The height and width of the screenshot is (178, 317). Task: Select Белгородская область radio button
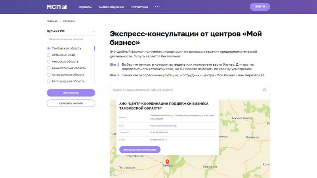click(48, 81)
